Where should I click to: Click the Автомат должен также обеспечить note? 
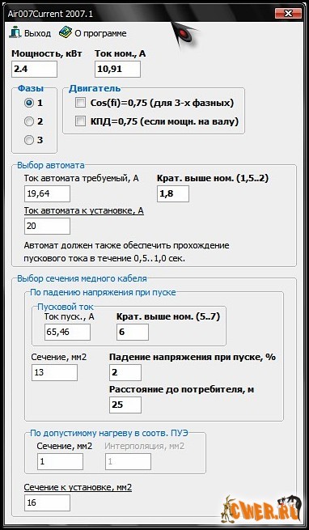point(126,252)
